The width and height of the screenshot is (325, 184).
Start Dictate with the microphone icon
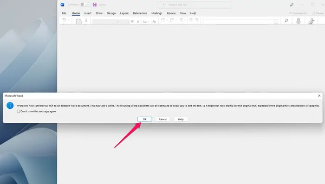pos(298,21)
